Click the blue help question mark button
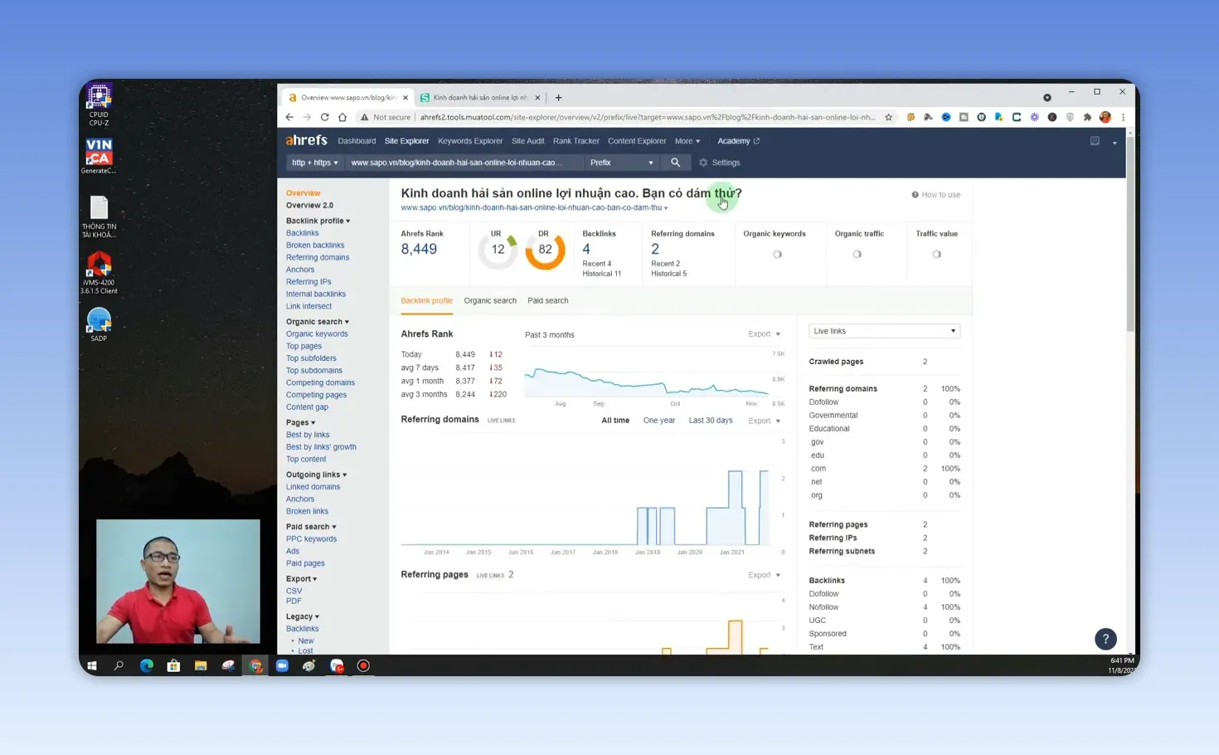This screenshot has height=755, width=1219. point(1105,639)
